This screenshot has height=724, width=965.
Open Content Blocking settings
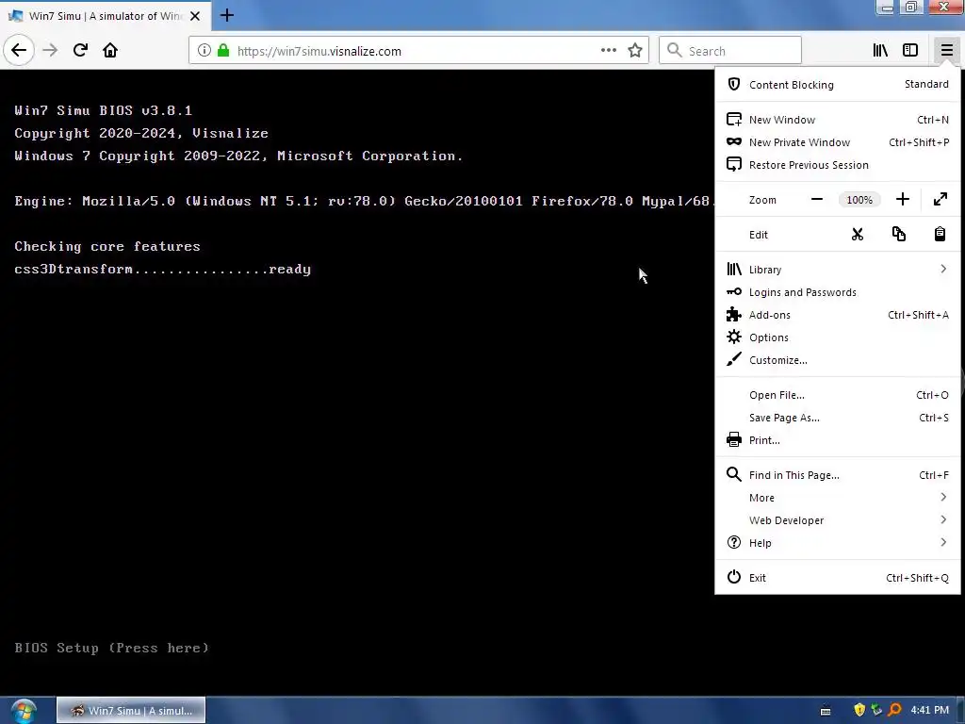(837, 84)
